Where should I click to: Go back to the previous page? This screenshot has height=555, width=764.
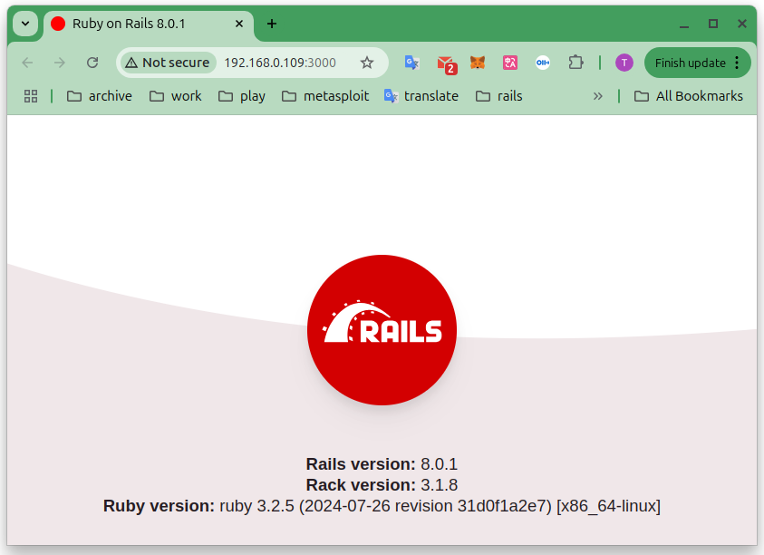click(x=28, y=63)
